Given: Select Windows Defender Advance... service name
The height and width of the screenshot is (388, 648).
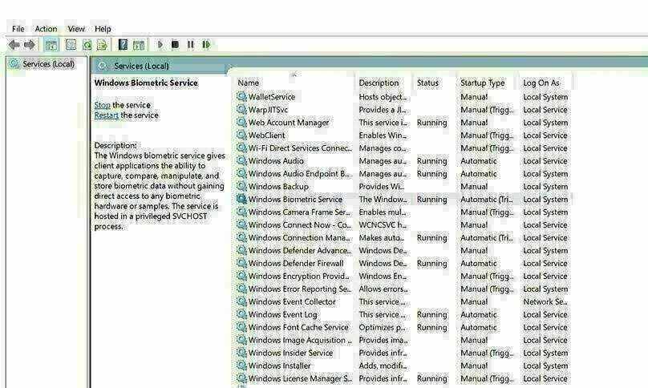Looking at the screenshot, I should click(x=300, y=250).
